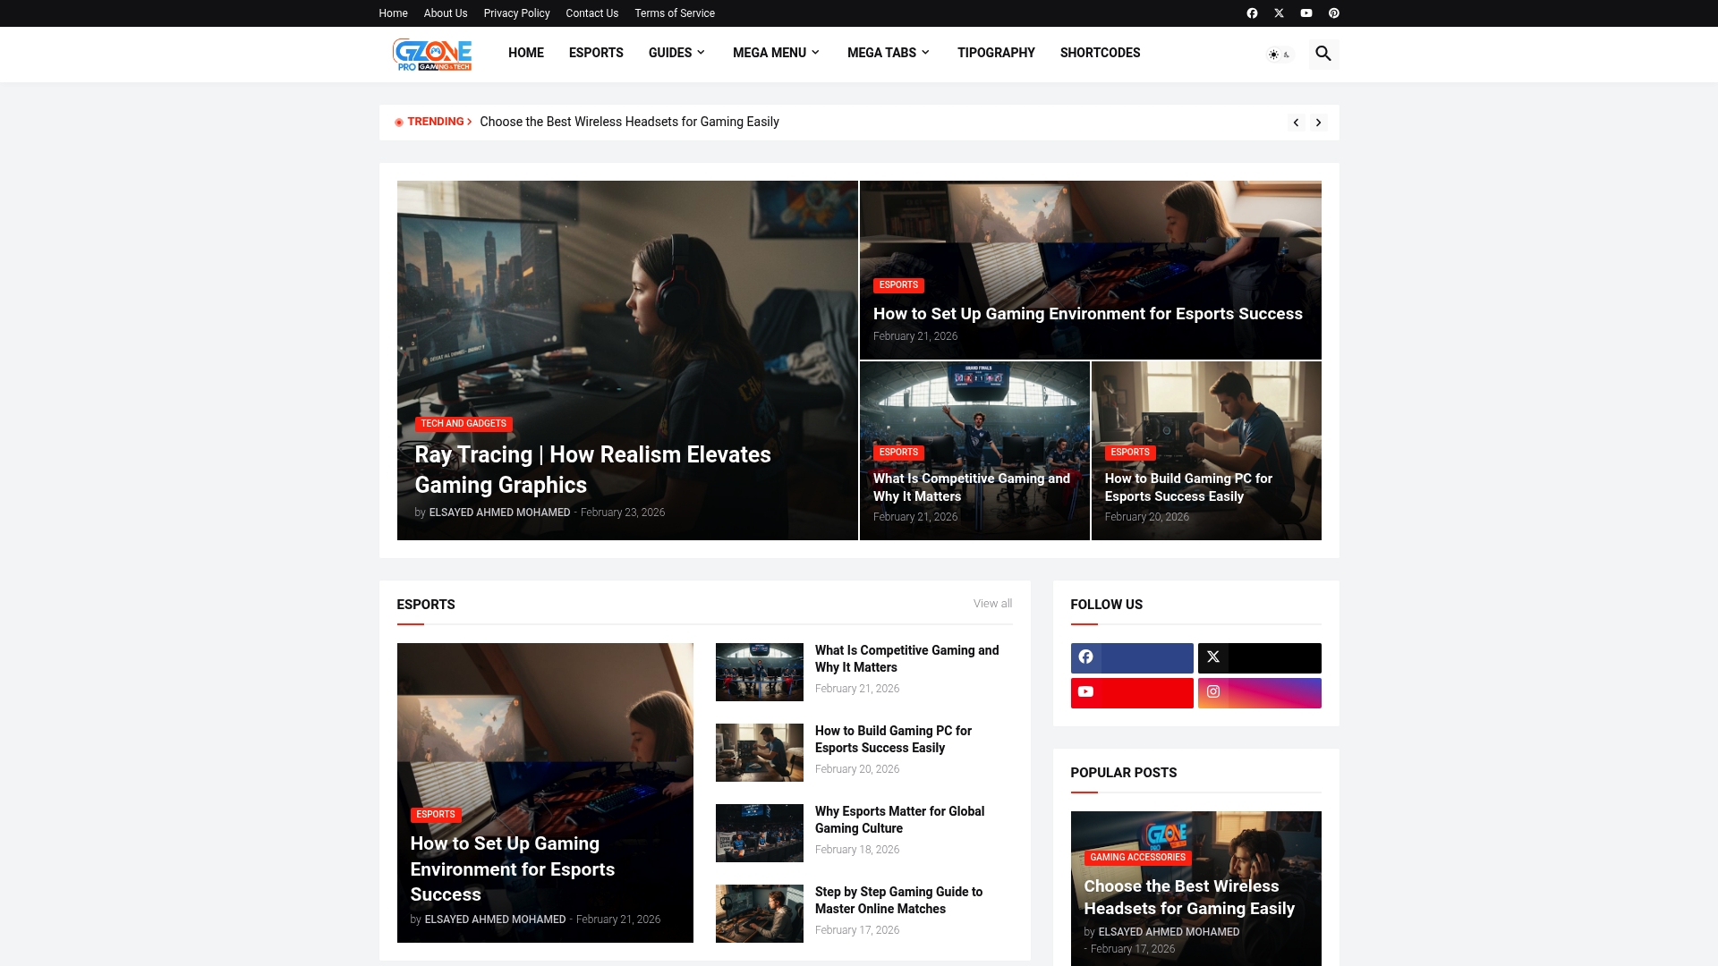
Task: Open the search magnifier icon
Action: click(1323, 54)
